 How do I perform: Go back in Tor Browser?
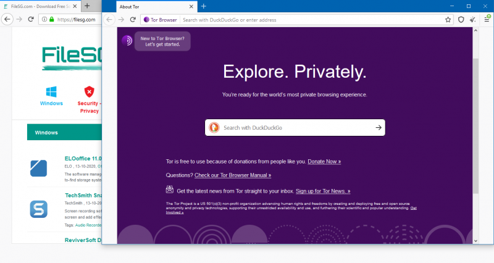(109, 20)
